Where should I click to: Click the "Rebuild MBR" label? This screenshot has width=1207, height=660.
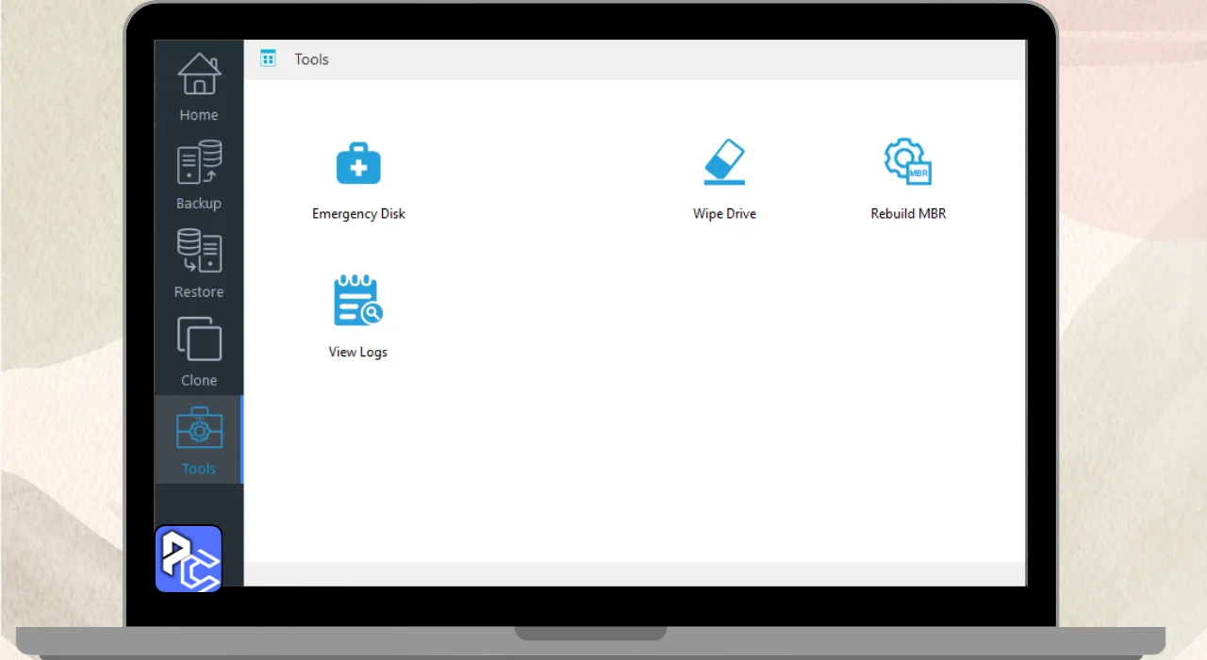(x=908, y=214)
